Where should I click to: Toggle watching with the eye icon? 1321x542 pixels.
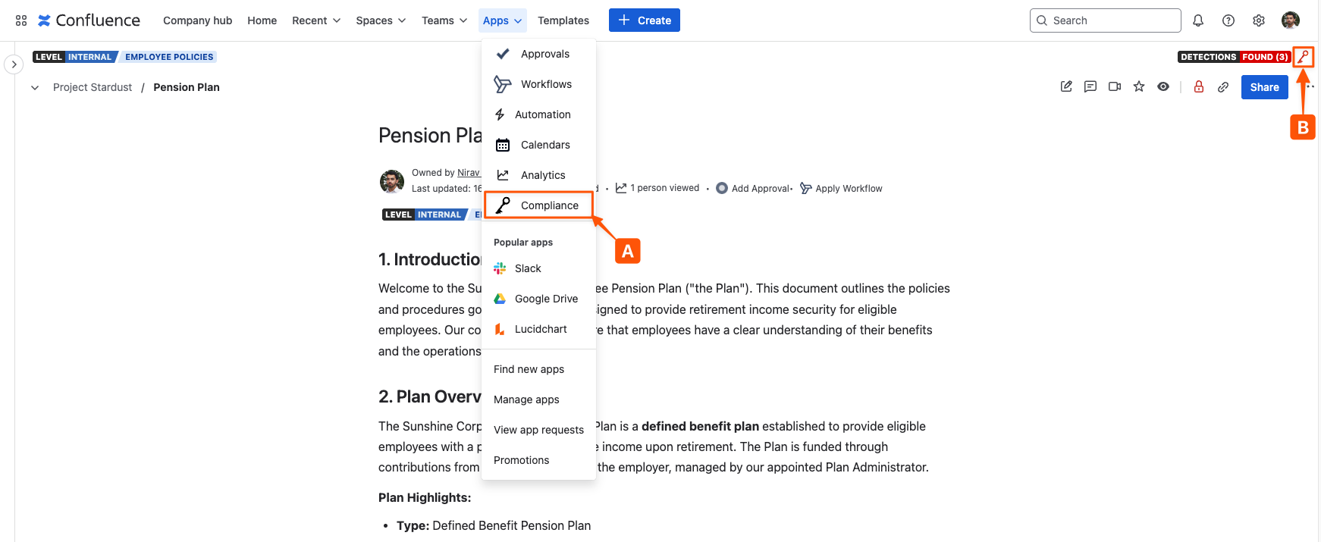[x=1163, y=86]
